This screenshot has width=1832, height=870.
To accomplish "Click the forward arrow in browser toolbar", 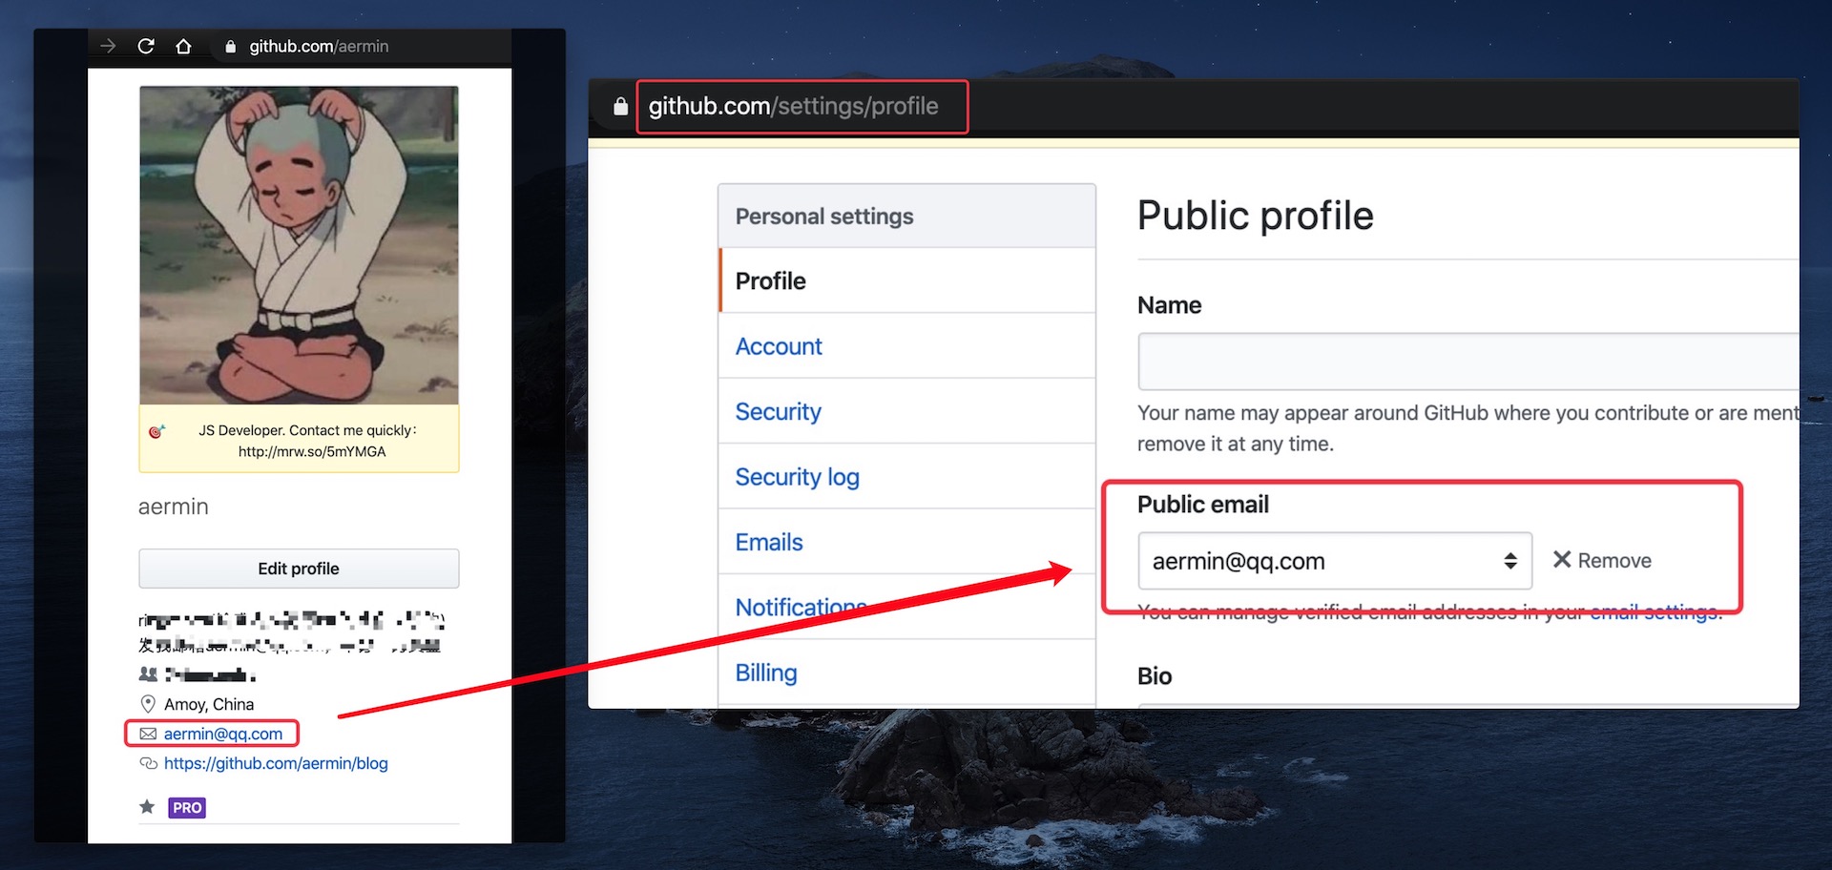I will (108, 46).
